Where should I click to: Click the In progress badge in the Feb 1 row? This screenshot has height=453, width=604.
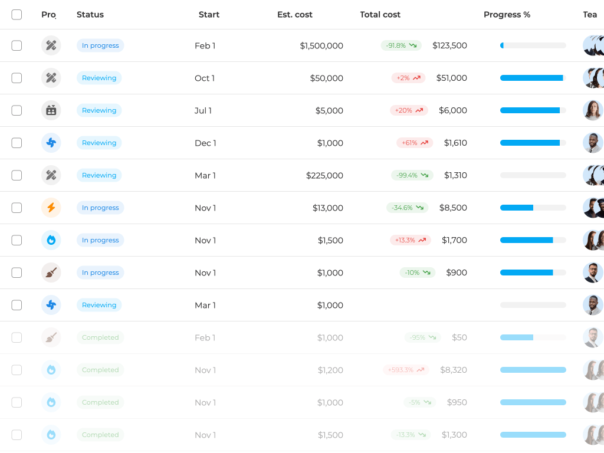(x=100, y=45)
